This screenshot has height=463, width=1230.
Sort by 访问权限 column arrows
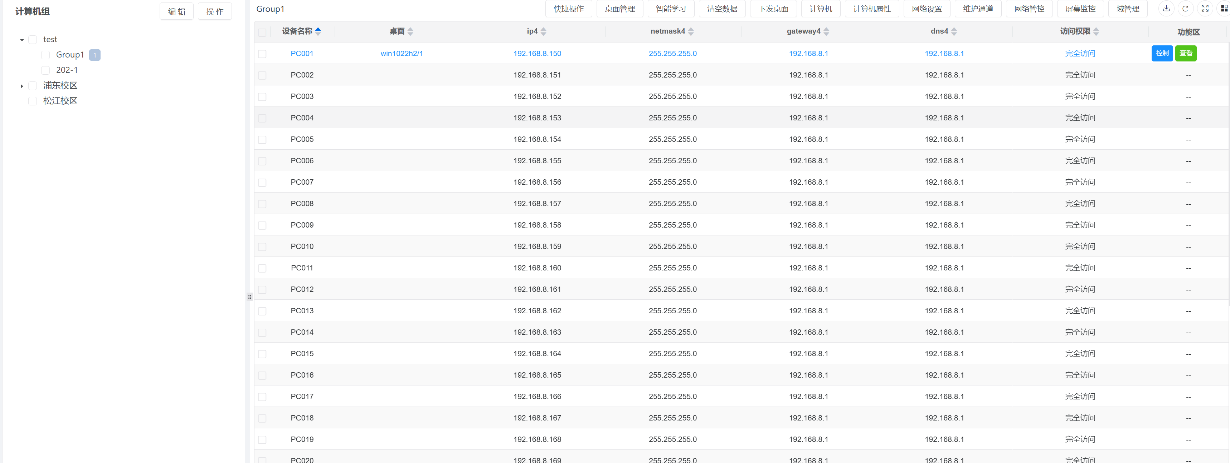click(x=1096, y=31)
